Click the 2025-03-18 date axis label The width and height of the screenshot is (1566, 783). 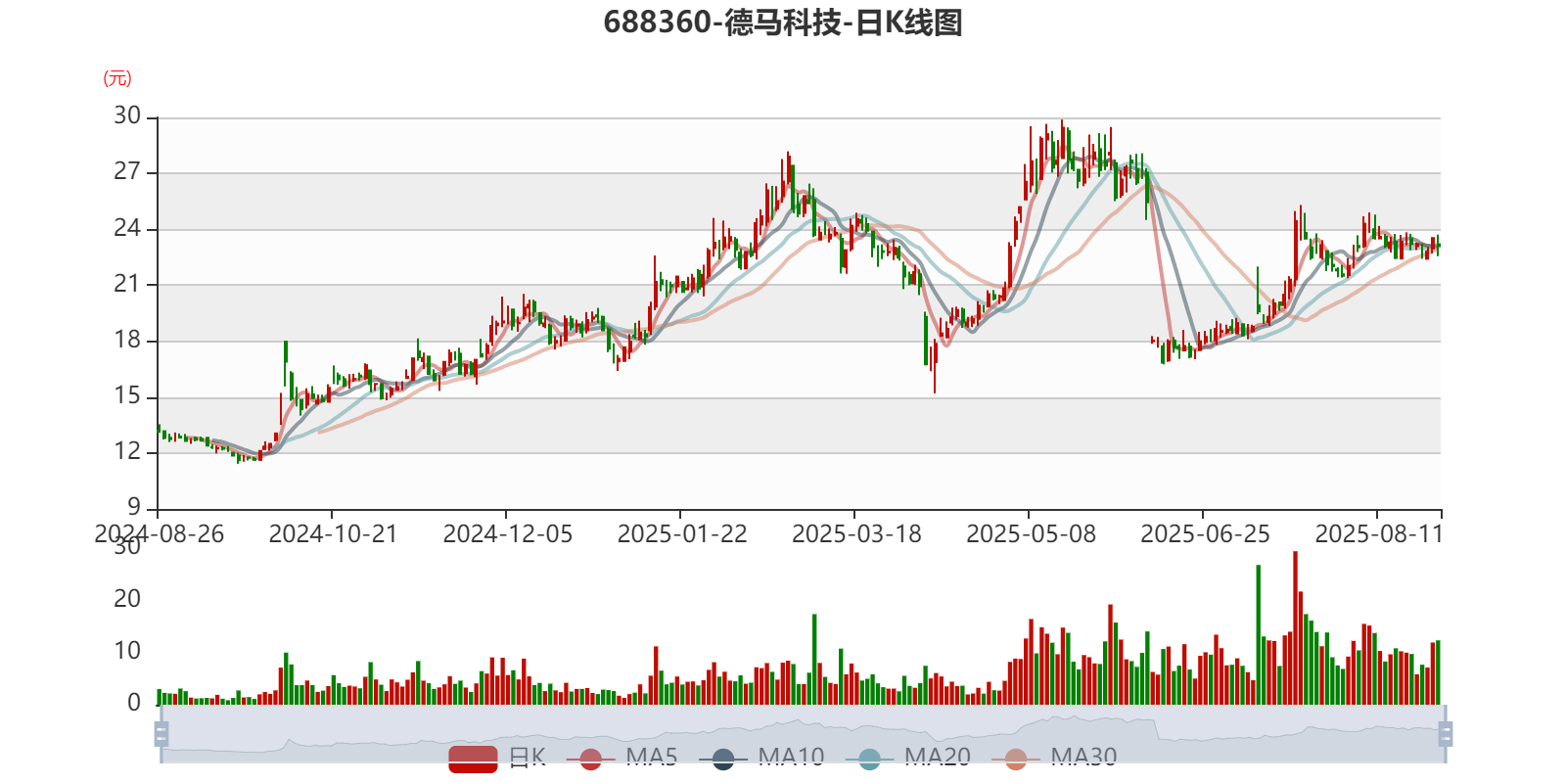[856, 534]
